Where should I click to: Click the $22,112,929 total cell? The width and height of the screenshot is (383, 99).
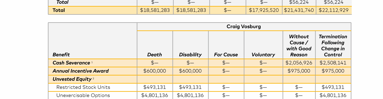coord(333,10)
